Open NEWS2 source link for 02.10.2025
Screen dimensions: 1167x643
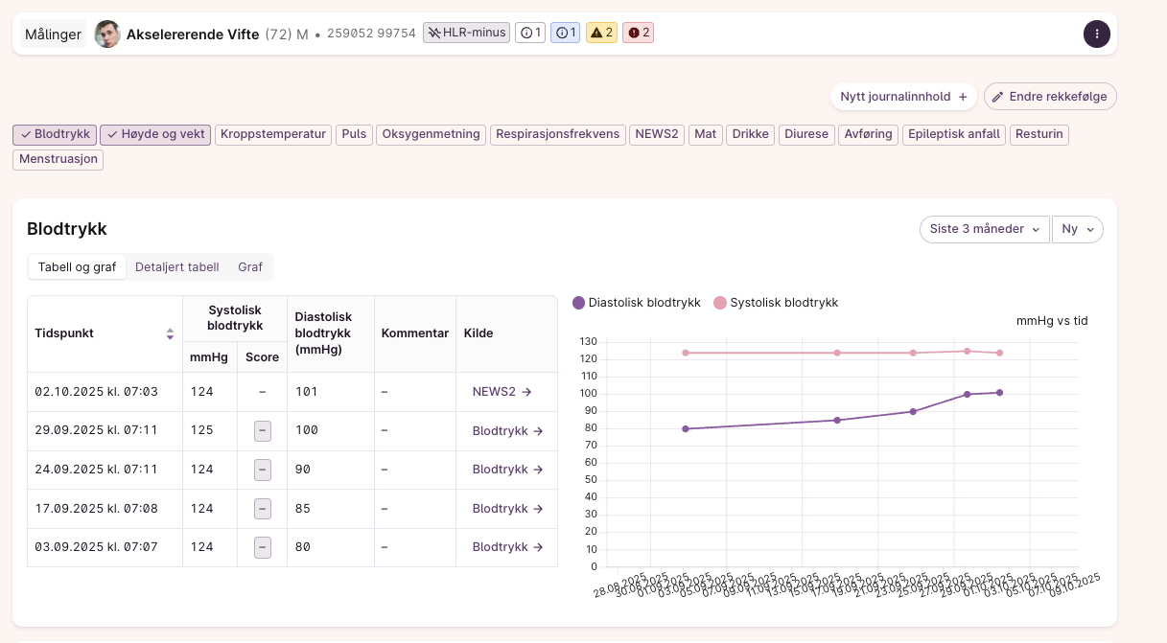tap(500, 392)
